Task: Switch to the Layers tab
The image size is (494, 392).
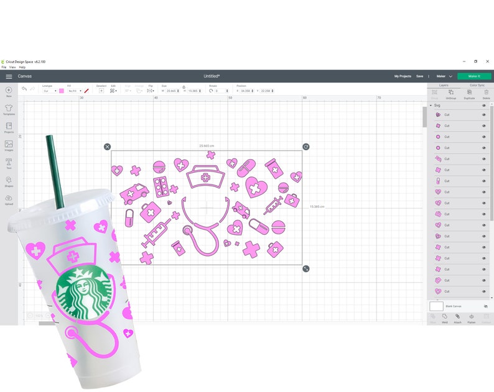Action: (x=443, y=85)
